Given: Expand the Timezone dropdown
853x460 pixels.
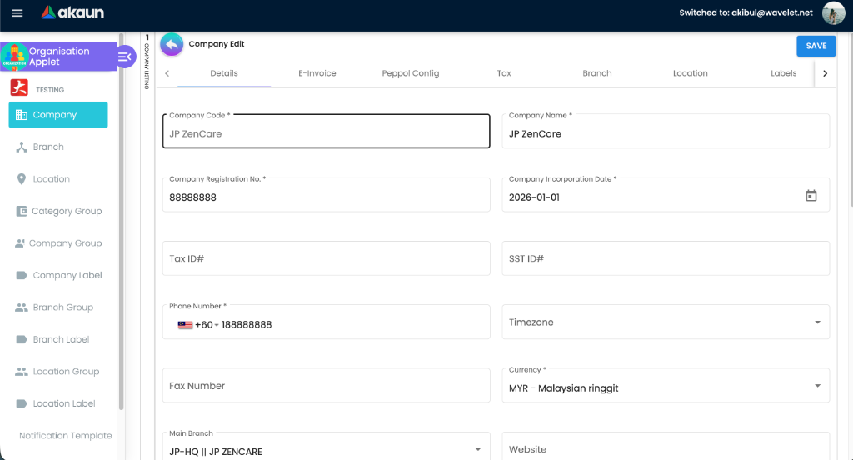Looking at the screenshot, I should [x=817, y=322].
